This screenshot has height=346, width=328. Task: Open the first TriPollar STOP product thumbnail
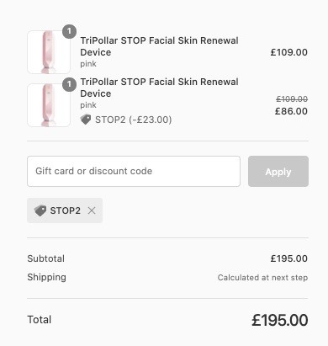coord(49,52)
